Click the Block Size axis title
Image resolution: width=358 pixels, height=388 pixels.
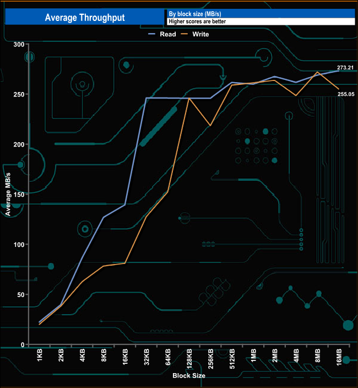tap(189, 376)
